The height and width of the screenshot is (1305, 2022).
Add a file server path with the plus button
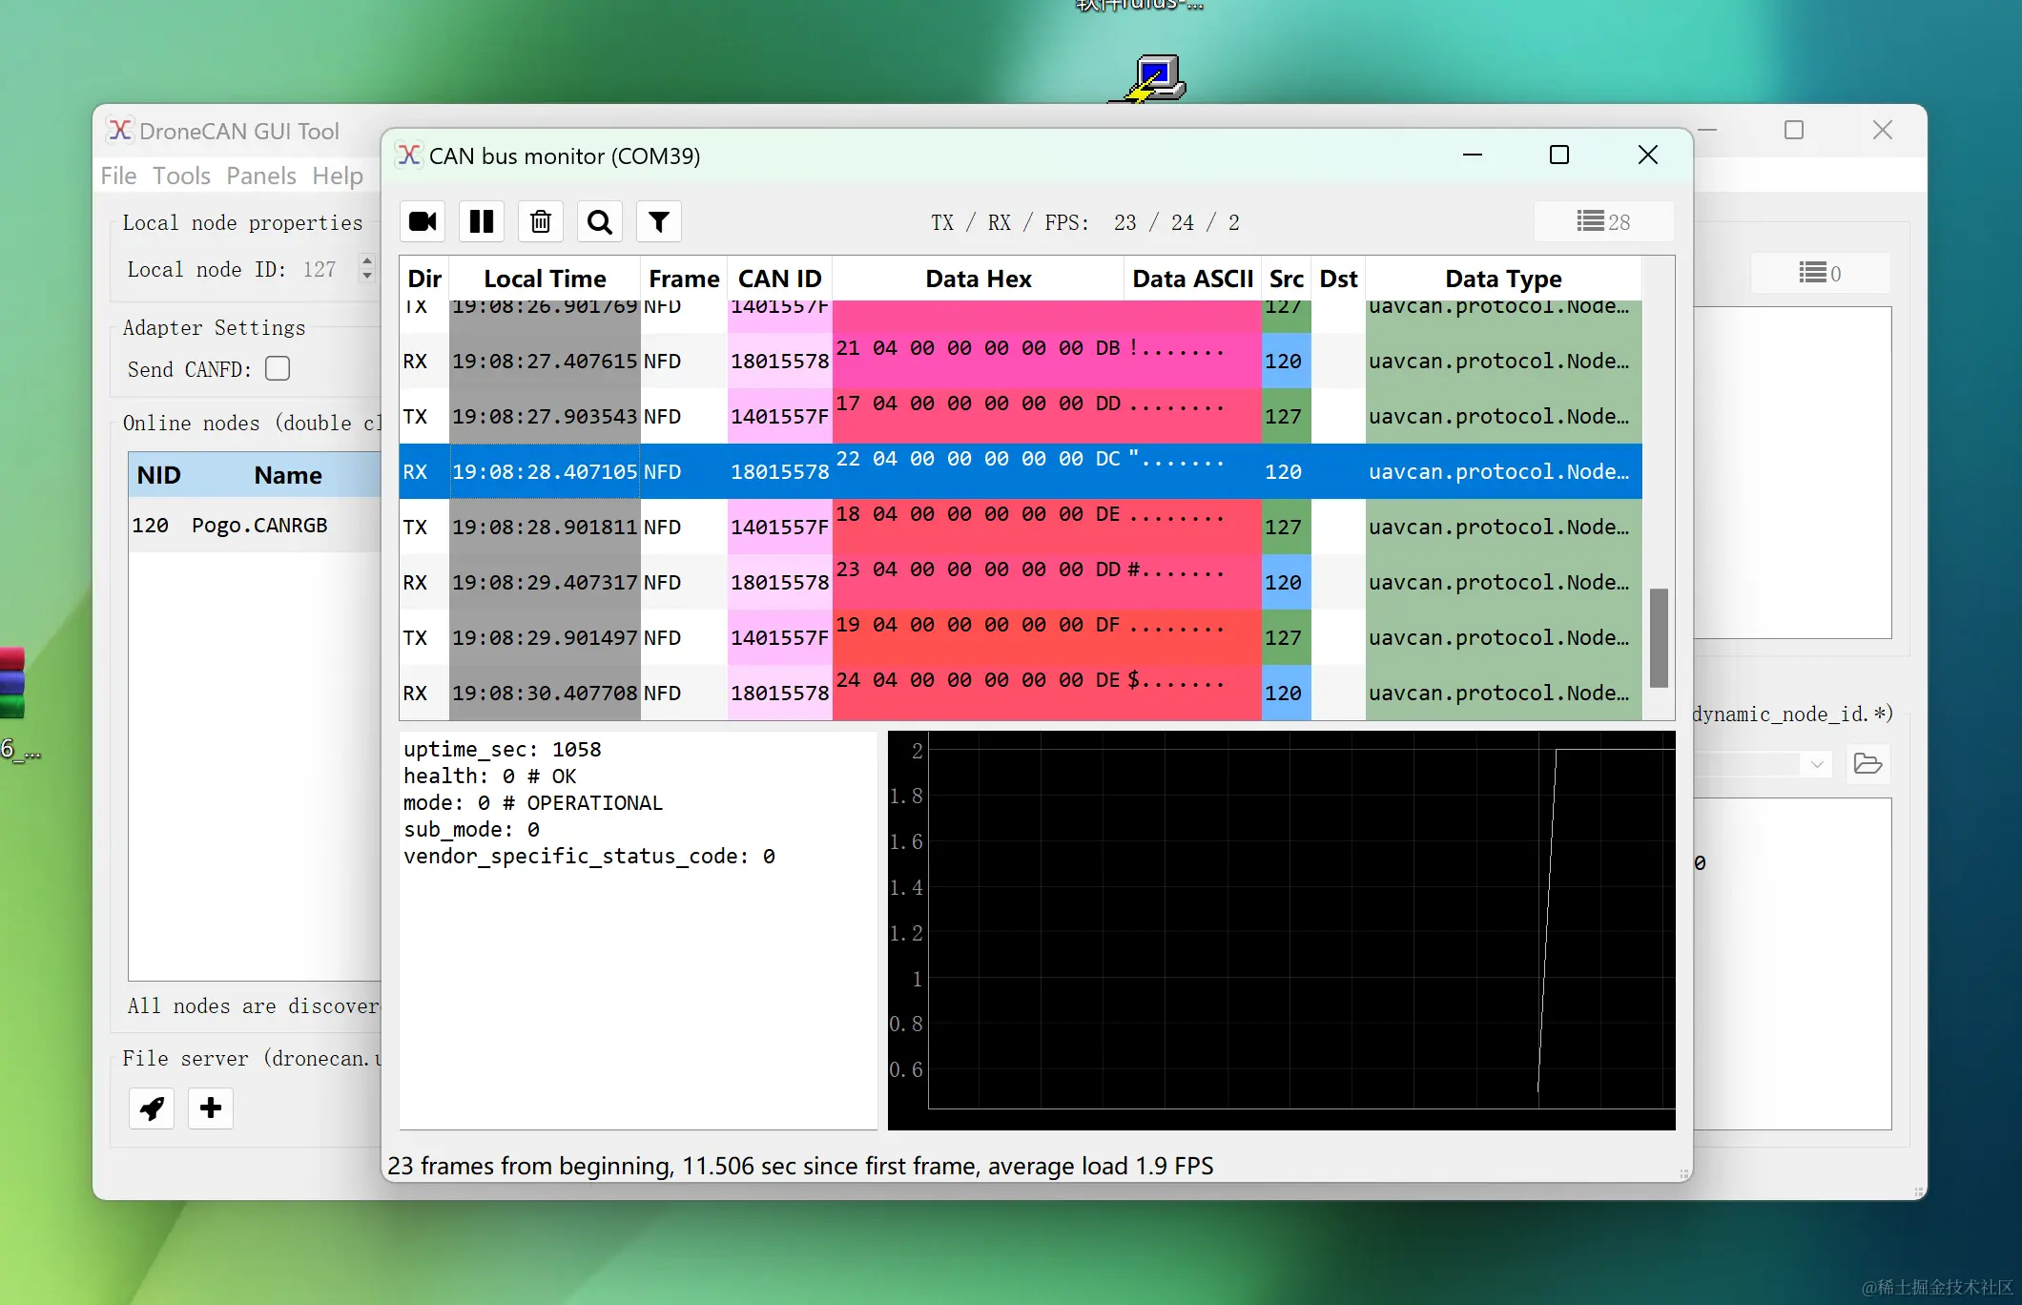click(x=211, y=1108)
